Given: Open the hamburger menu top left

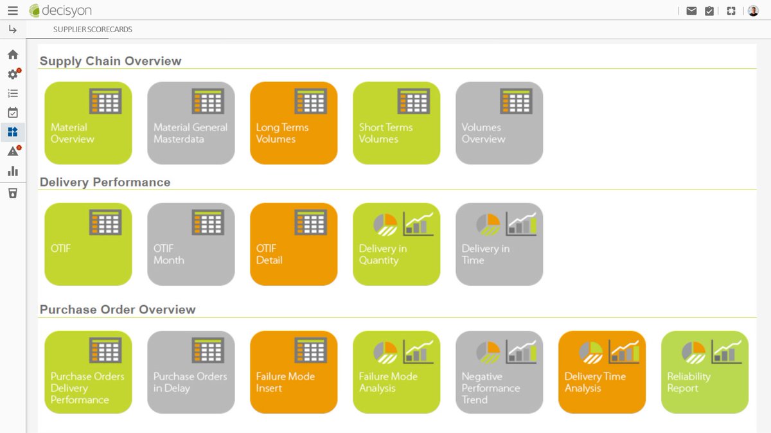Looking at the screenshot, I should pos(12,10).
